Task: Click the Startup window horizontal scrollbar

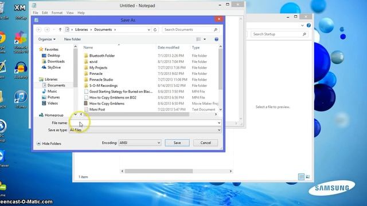Action: (159, 171)
